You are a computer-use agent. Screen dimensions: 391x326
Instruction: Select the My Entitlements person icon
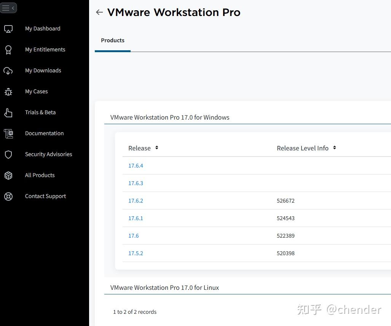click(9, 50)
